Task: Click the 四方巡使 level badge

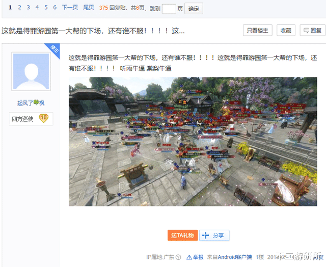Action: tap(31, 119)
